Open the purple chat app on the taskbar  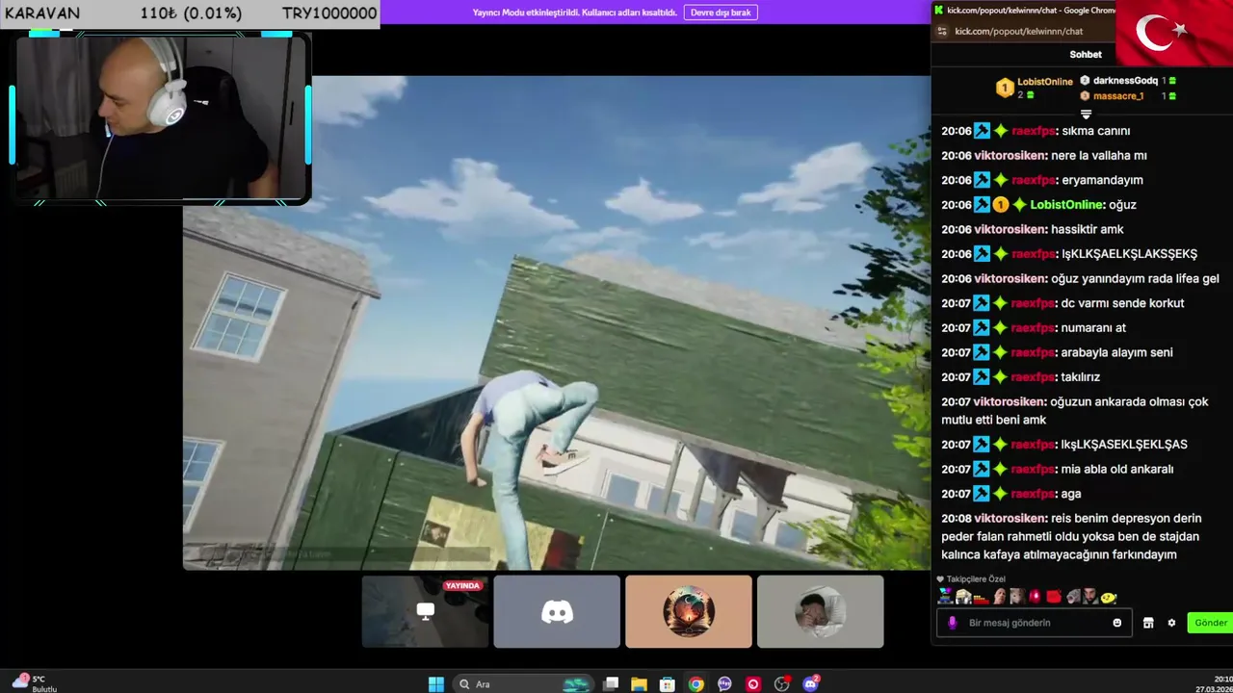[x=724, y=684]
